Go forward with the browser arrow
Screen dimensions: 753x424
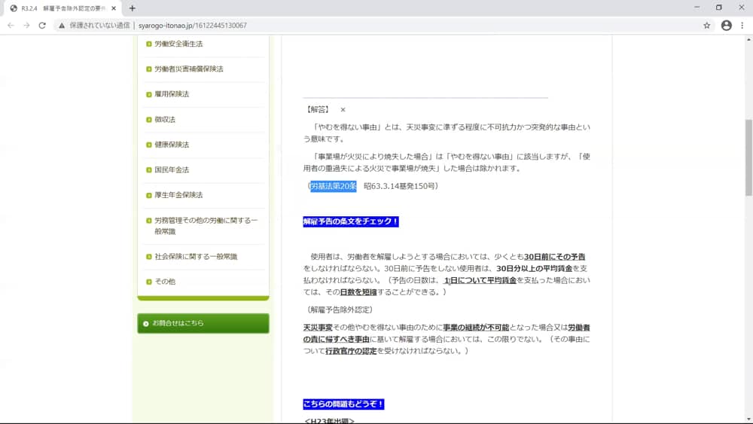click(x=26, y=26)
